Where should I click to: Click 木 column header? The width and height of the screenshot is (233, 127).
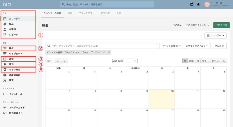click(x=162, y=68)
